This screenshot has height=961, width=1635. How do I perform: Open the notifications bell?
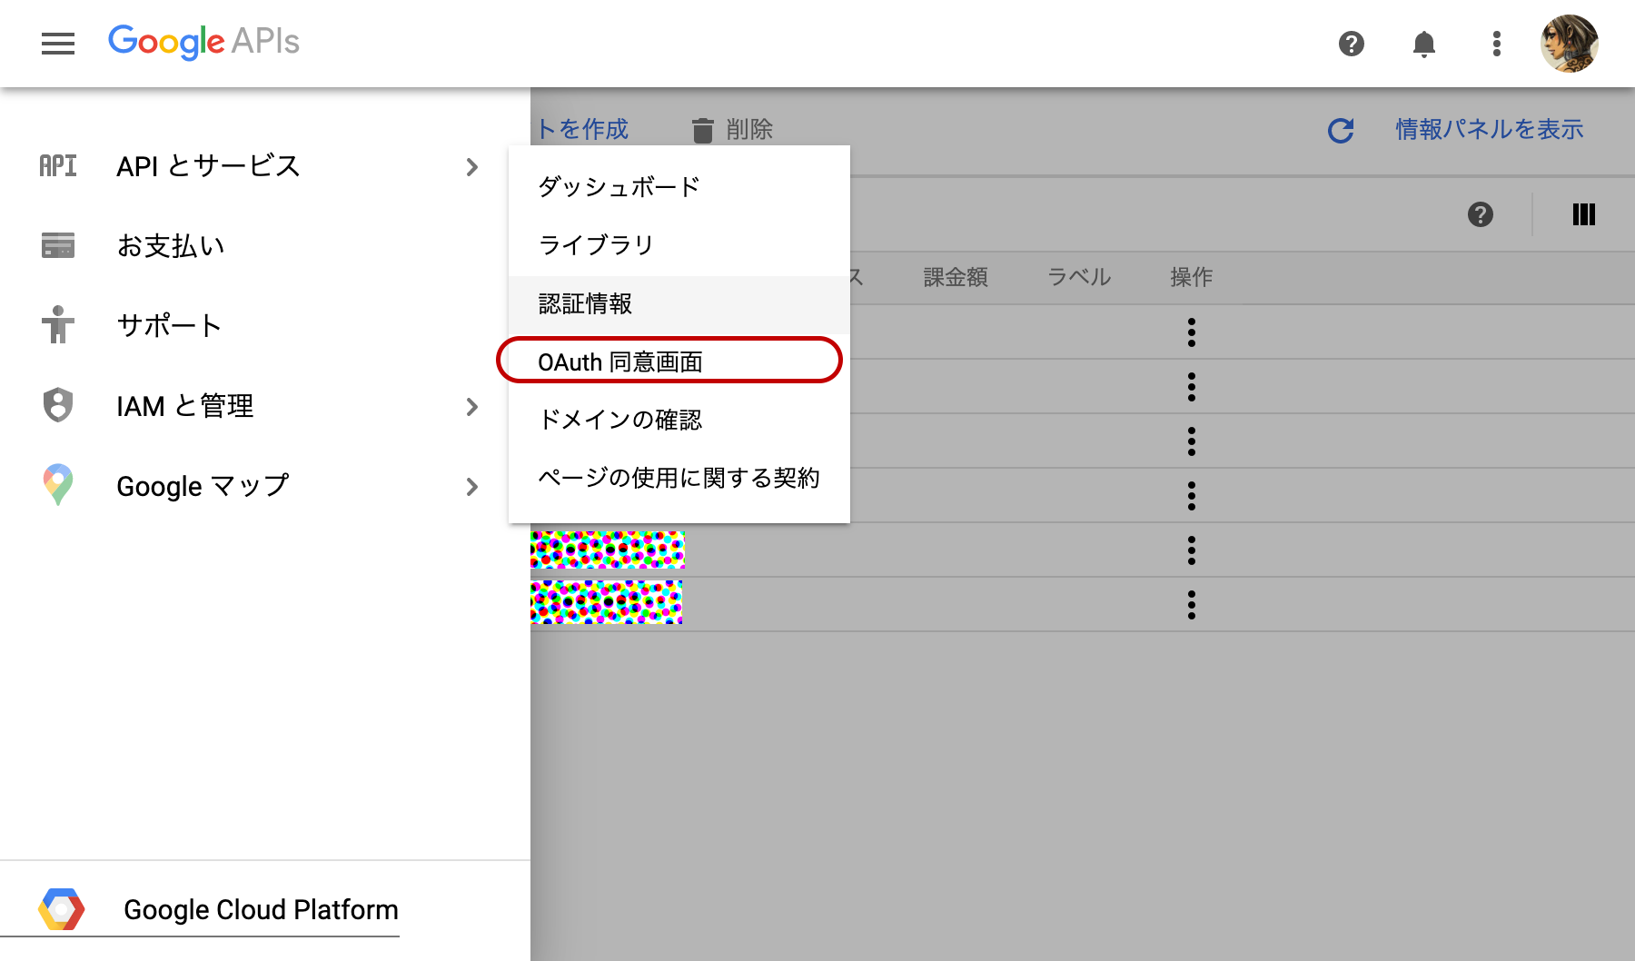(1423, 43)
